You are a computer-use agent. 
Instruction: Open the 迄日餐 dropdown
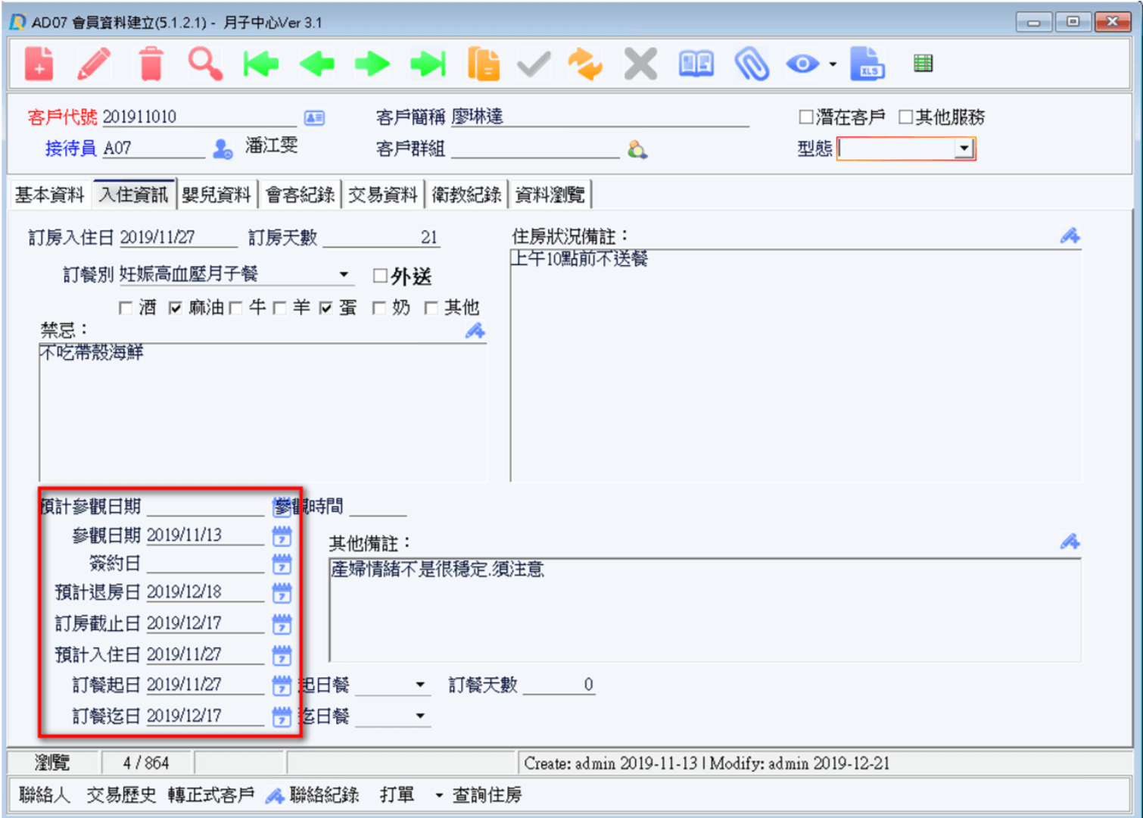tap(420, 717)
